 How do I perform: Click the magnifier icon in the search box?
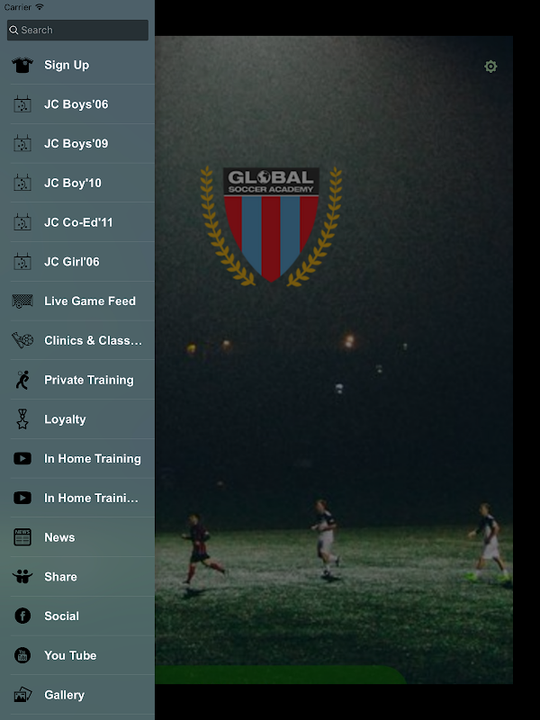pyautogui.click(x=13, y=30)
